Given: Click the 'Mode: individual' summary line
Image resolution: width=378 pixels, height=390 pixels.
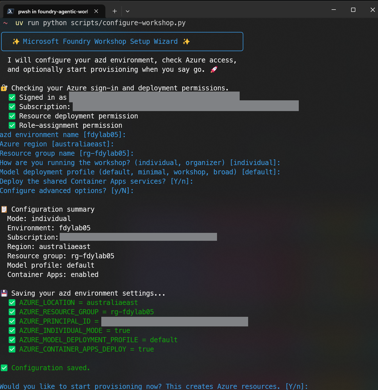Looking at the screenshot, I should (39, 219).
